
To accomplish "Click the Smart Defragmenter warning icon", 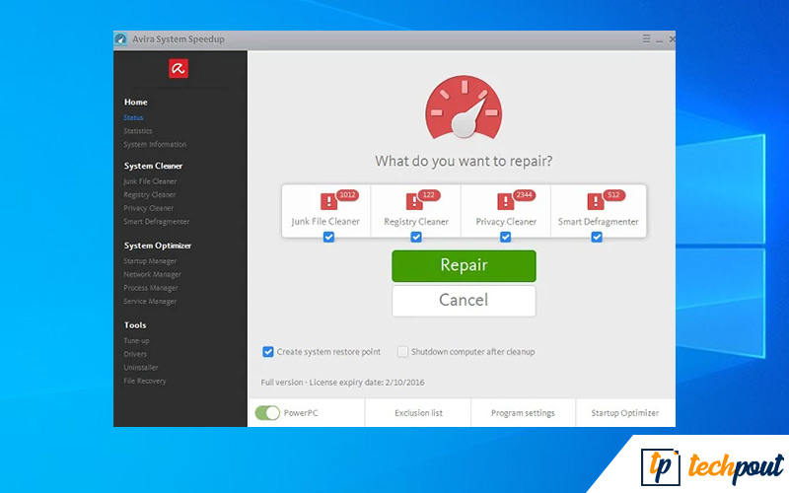I will 596,202.
